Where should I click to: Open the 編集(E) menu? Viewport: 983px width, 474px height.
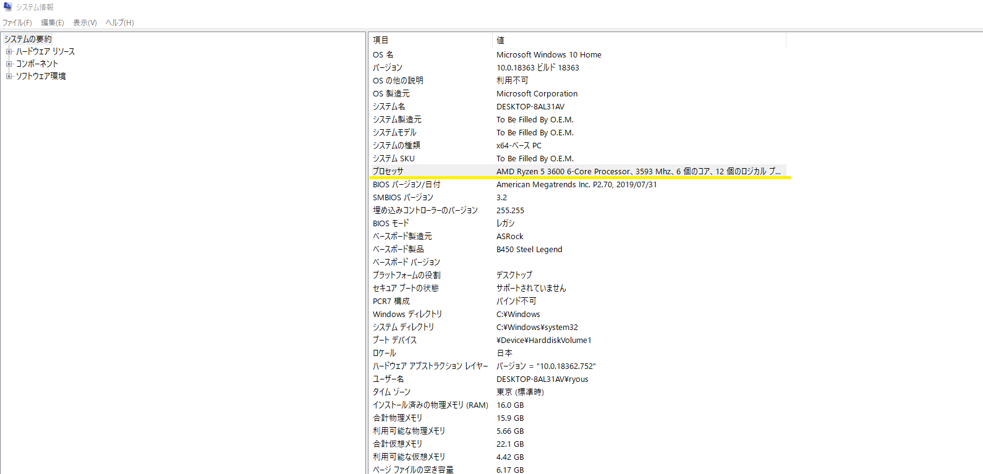pyautogui.click(x=53, y=23)
